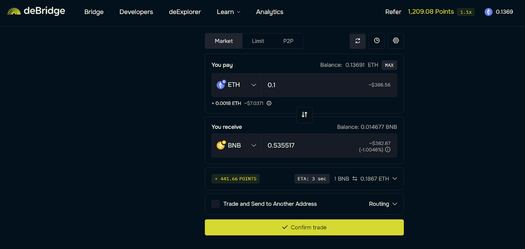Switch to the P2P tab
Image resolution: width=525 pixels, height=249 pixels.
coord(288,41)
